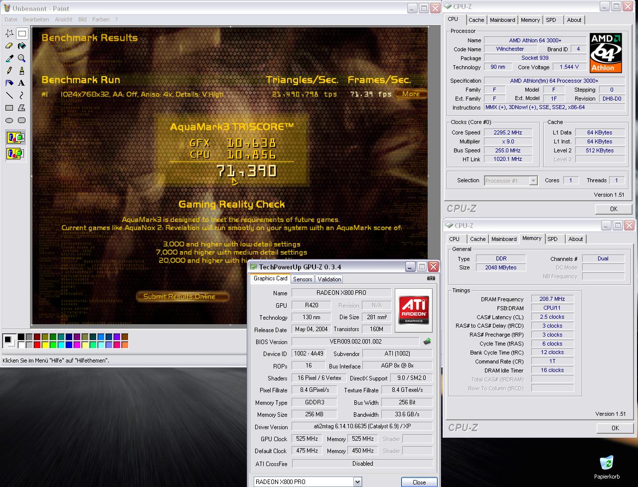Viewport: 638px width, 487px height.
Task: Click the DRAM Frequency 208.7 MHz value
Action: (x=552, y=299)
